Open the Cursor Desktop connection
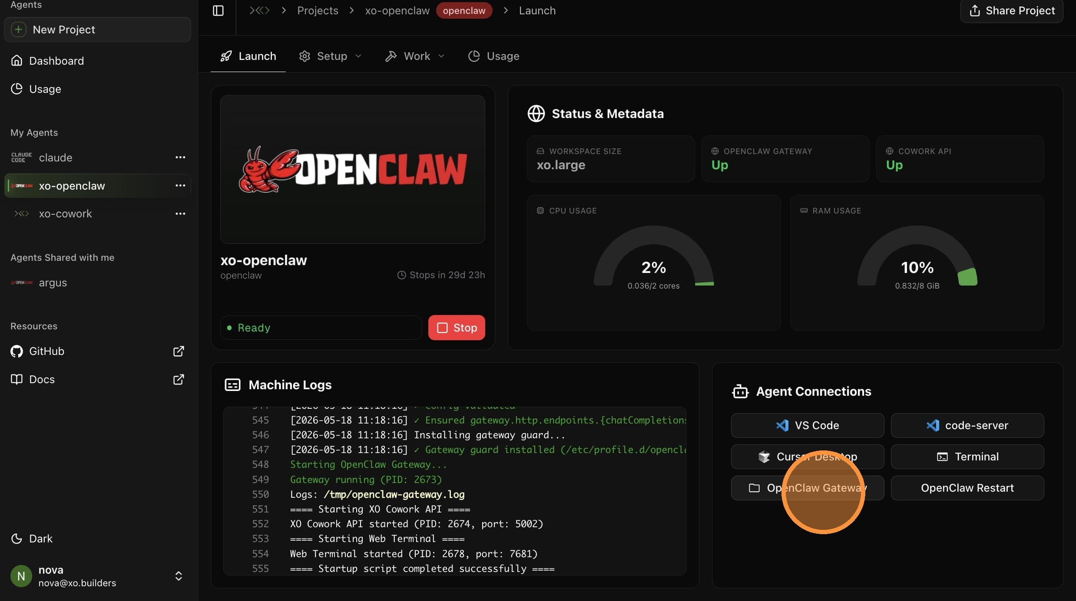Viewport: 1076px width, 601px height. [807, 456]
